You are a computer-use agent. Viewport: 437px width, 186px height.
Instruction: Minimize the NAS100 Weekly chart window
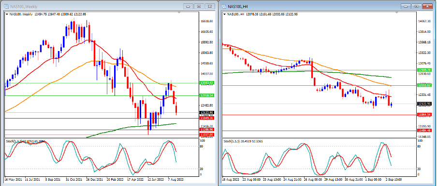click(x=188, y=6)
